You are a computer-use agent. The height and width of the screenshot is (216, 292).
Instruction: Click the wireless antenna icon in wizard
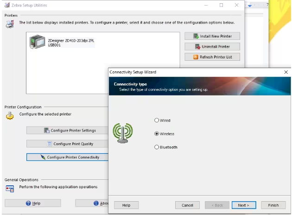pyautogui.click(x=124, y=133)
